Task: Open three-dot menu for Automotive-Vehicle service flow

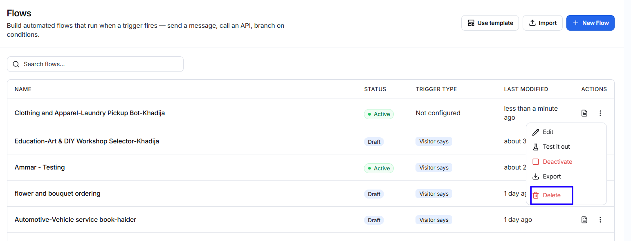Action: tap(600, 220)
